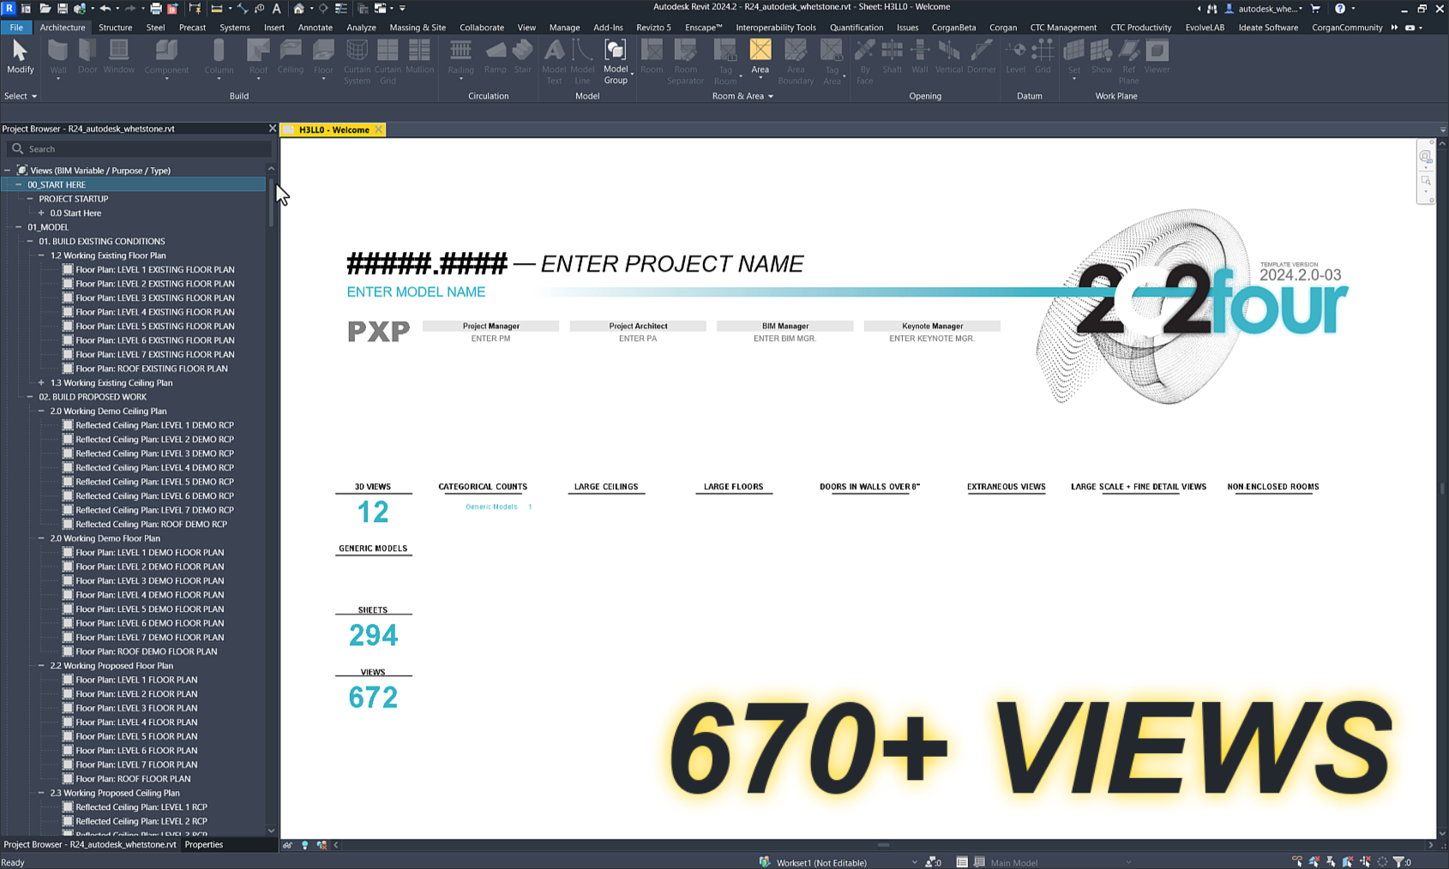
Task: Select the Modify tool
Action: pos(20,57)
